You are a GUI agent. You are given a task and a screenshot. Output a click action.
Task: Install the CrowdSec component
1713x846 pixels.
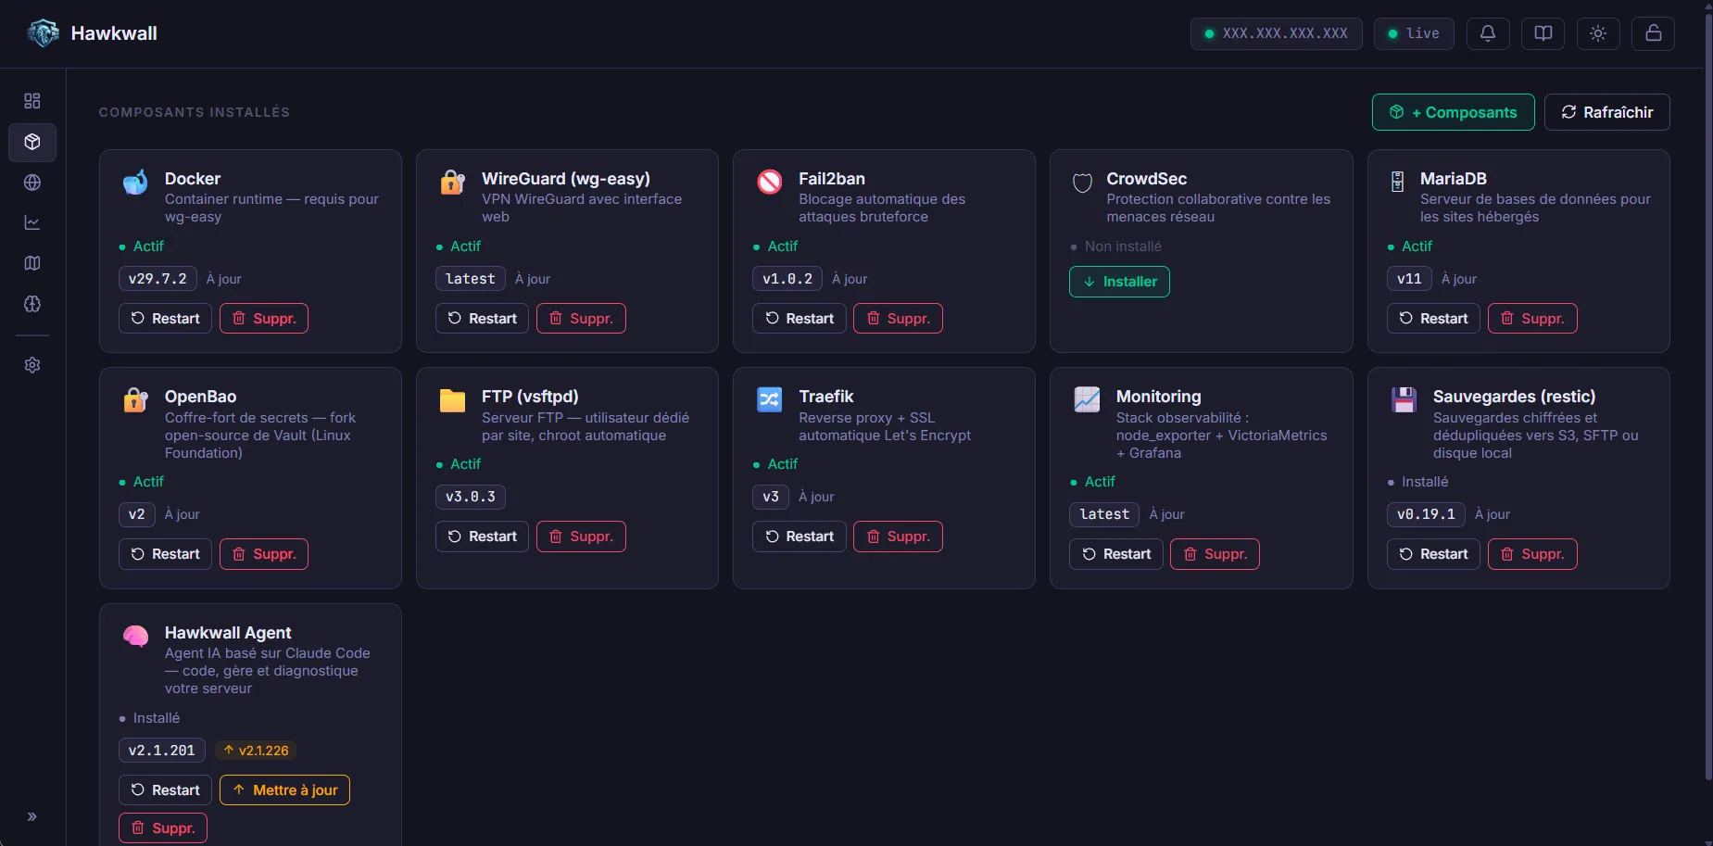[1119, 282]
